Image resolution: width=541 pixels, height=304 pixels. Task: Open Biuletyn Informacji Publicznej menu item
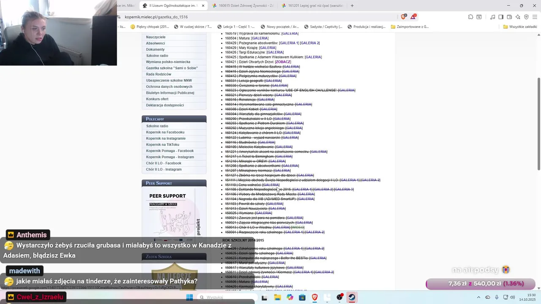point(170,93)
